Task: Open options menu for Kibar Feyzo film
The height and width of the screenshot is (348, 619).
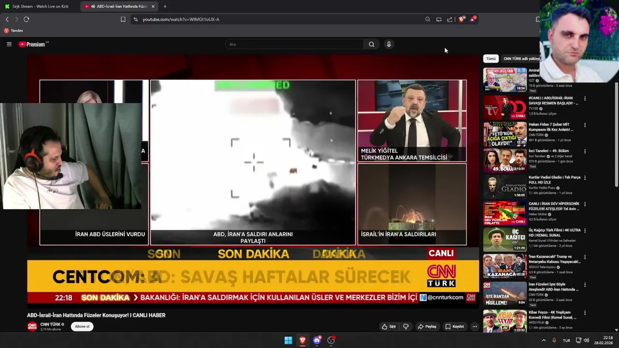Action: (585, 312)
